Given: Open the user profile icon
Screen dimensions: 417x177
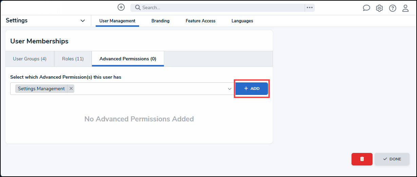Looking at the screenshot, I should click(x=405, y=8).
